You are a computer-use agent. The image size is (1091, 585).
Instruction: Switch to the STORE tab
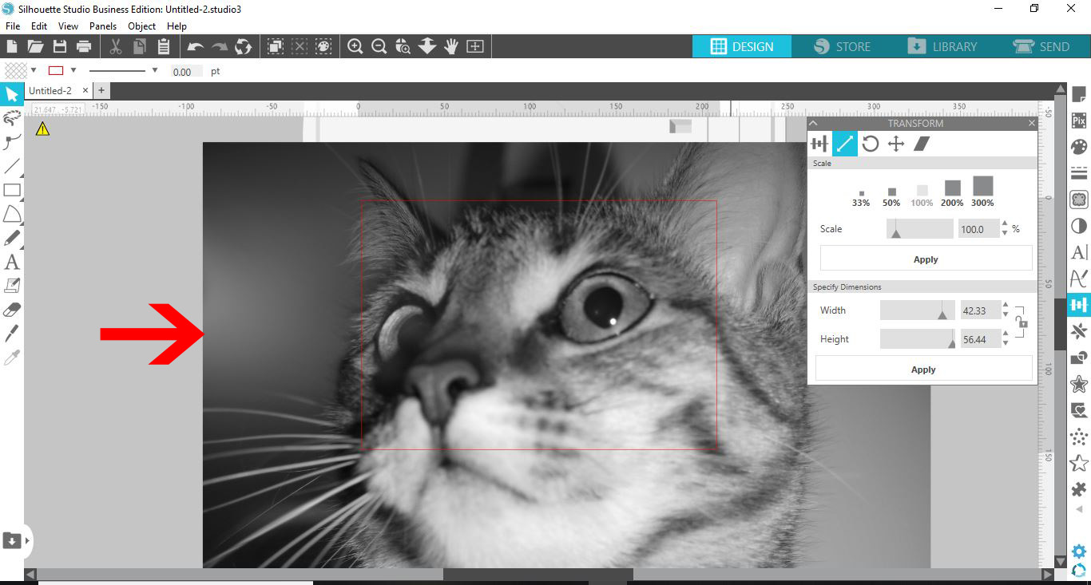point(842,46)
